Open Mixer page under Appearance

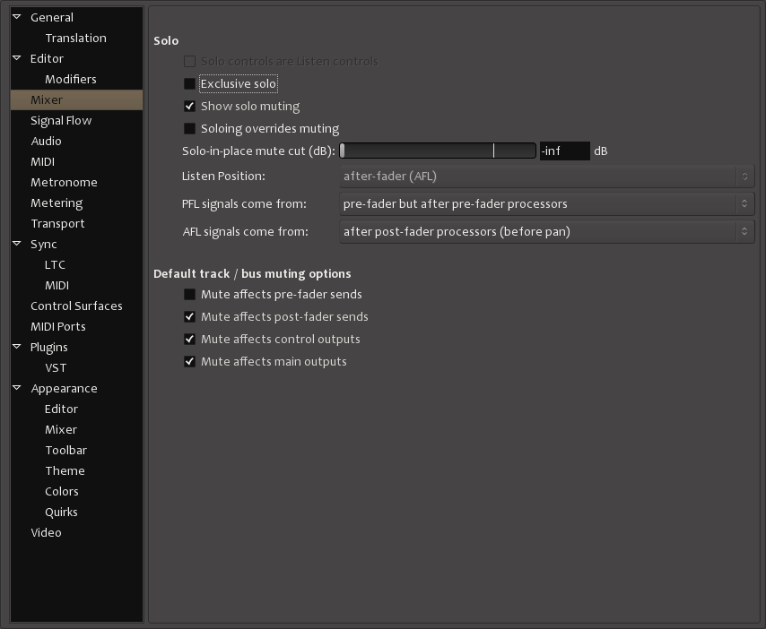(61, 429)
